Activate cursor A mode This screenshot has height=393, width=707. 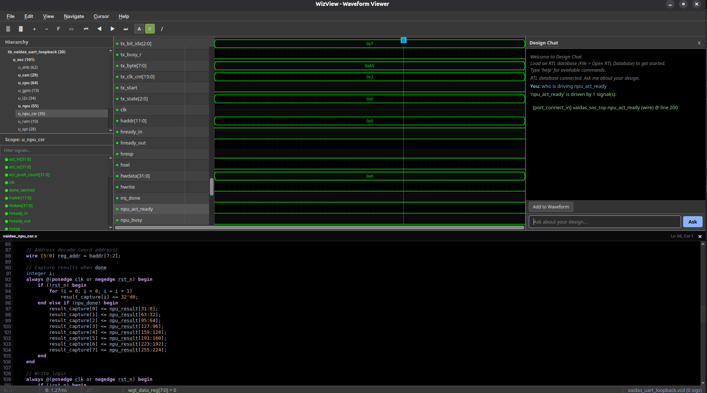click(x=139, y=29)
